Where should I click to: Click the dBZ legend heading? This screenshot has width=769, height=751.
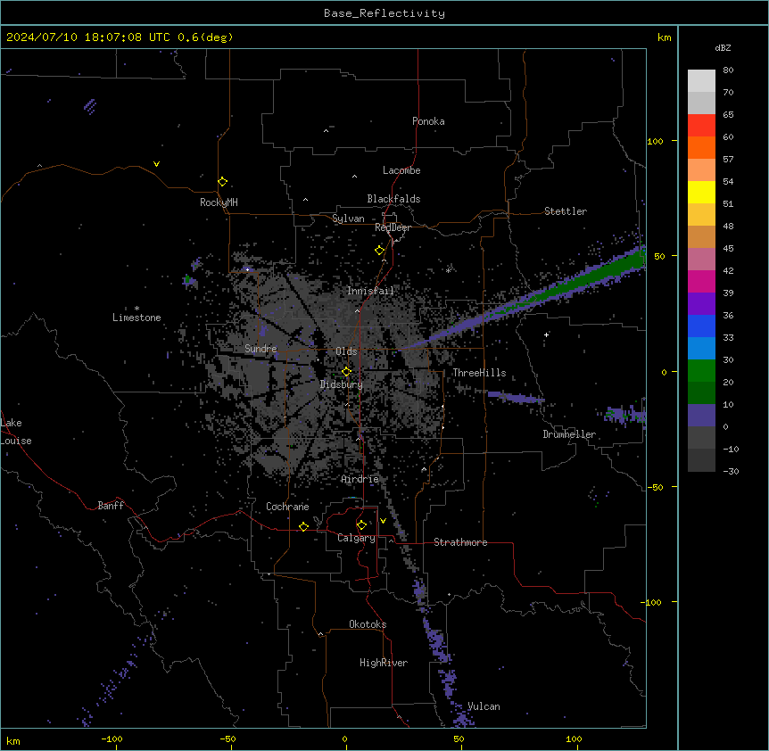[x=723, y=48]
